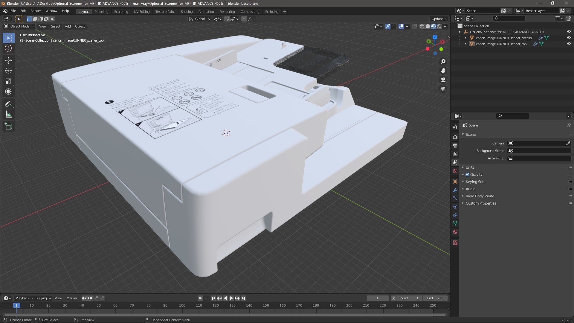Click the Zoom viewport icon
The image size is (574, 323).
(x=443, y=61)
